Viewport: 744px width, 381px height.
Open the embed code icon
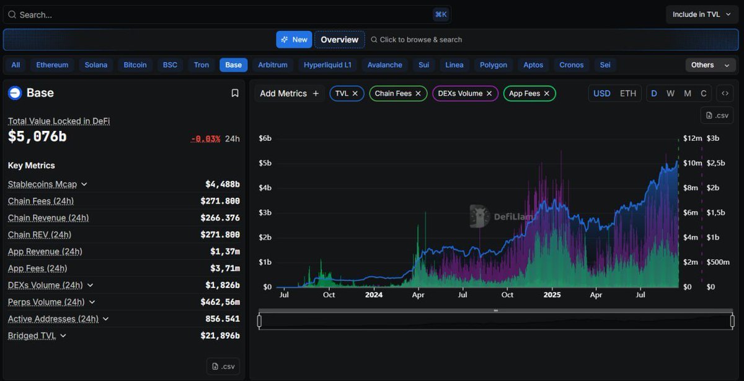pyautogui.click(x=725, y=93)
